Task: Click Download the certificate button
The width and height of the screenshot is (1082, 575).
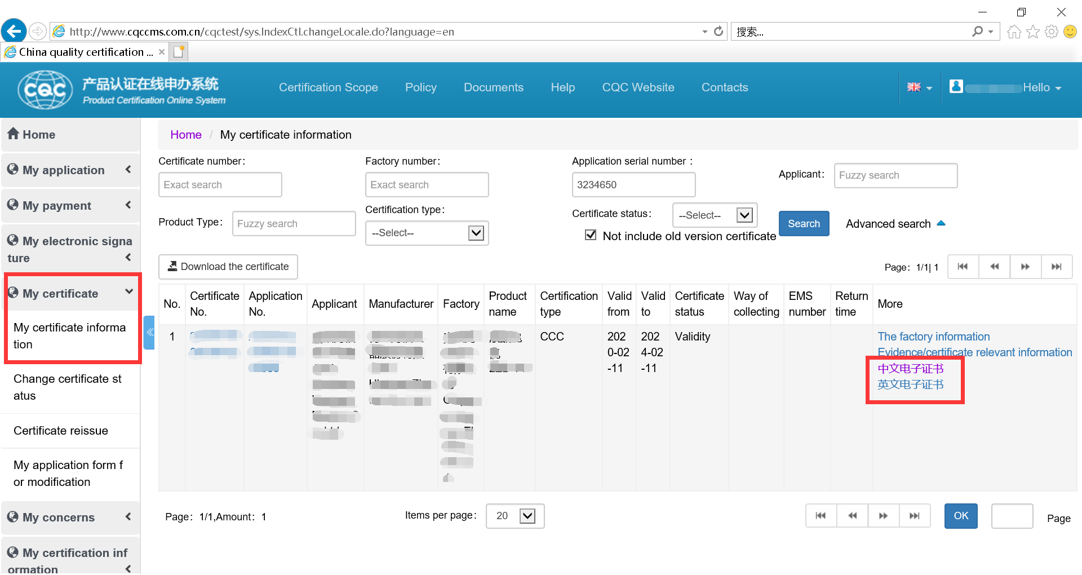Action: (228, 267)
